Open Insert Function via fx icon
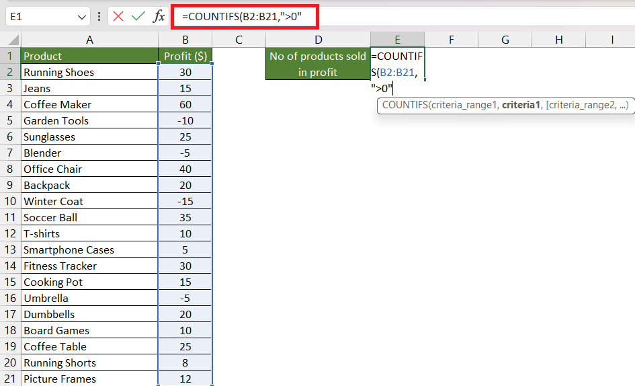The height and width of the screenshot is (386, 635). pos(159,17)
